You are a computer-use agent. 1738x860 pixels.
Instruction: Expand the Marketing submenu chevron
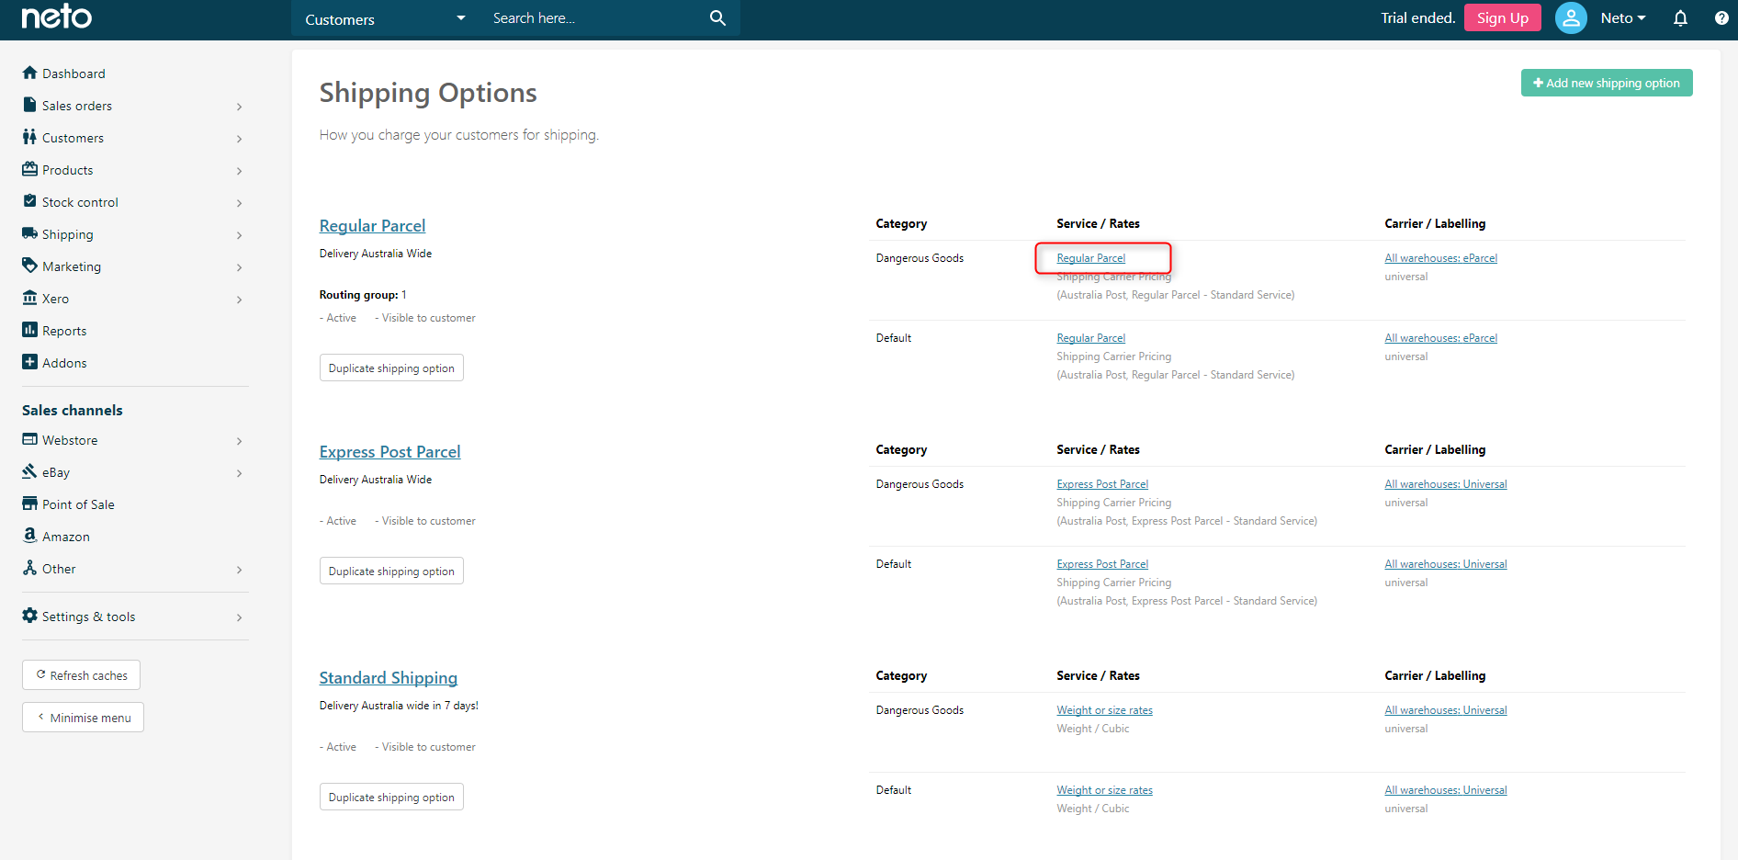tap(239, 267)
